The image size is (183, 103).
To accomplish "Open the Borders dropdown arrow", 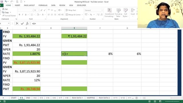I will pos(34,15).
